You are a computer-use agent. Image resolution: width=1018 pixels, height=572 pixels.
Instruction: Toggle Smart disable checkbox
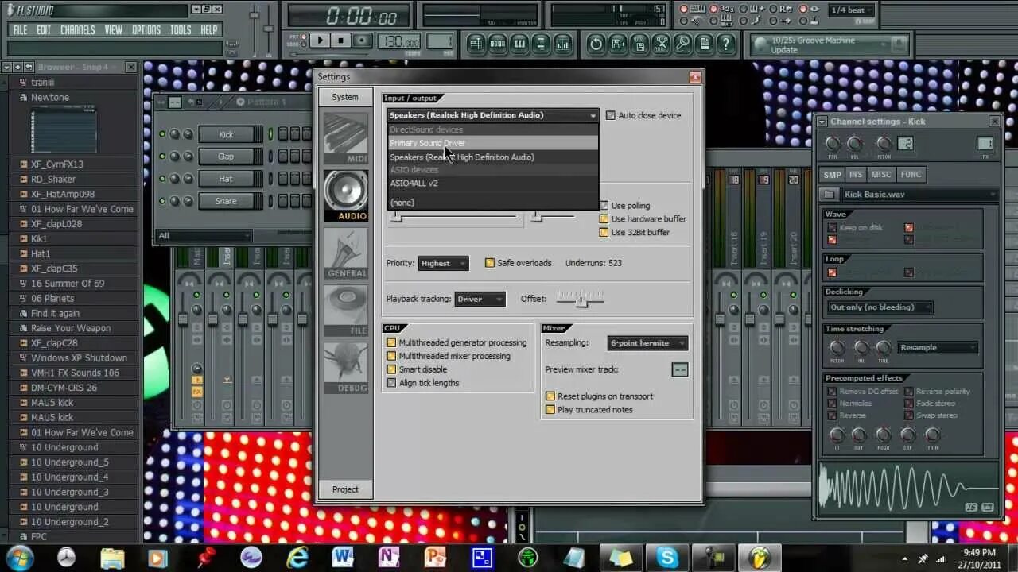391,369
